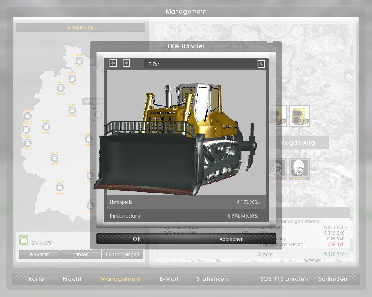
Task: Click the Magdeburg label beside the dialog
Action: [297, 143]
